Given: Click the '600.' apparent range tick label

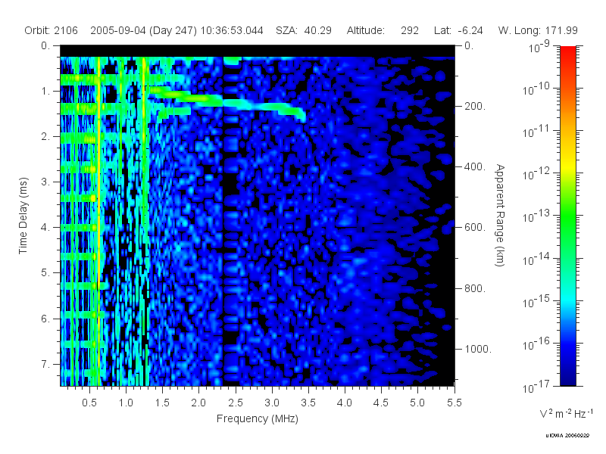Looking at the screenshot, I should point(475,228).
